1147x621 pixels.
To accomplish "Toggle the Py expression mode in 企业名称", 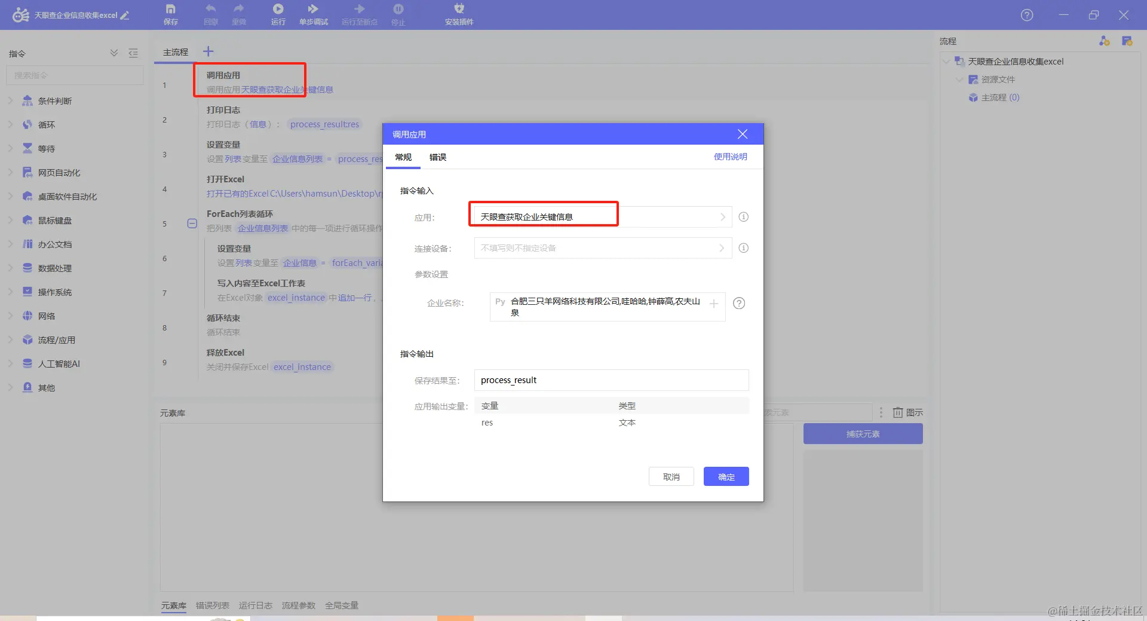I will [500, 302].
